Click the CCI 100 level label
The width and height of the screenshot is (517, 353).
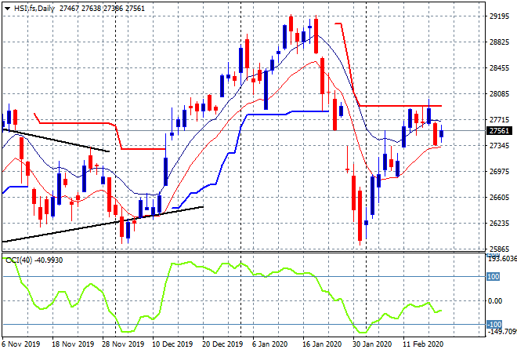pos(493,277)
